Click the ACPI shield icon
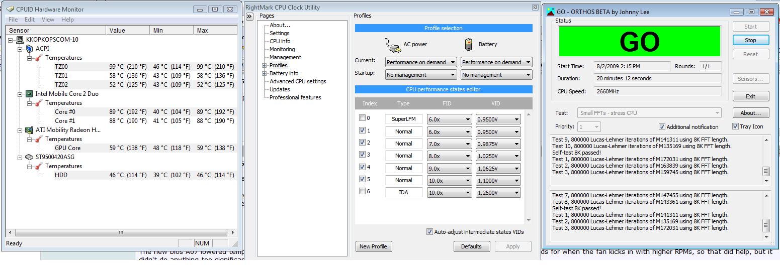Image resolution: width=780 pixels, height=271 pixels. pyautogui.click(x=29, y=49)
